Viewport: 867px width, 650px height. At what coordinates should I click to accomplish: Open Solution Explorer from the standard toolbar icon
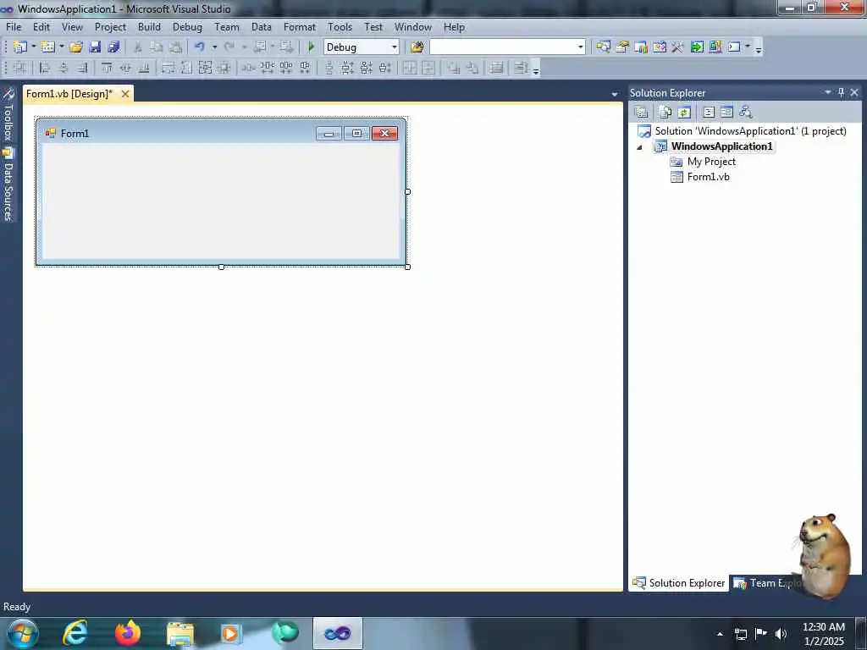pos(603,47)
